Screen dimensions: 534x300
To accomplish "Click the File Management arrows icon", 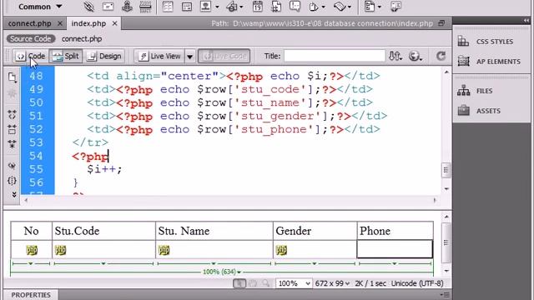I will click(395, 56).
